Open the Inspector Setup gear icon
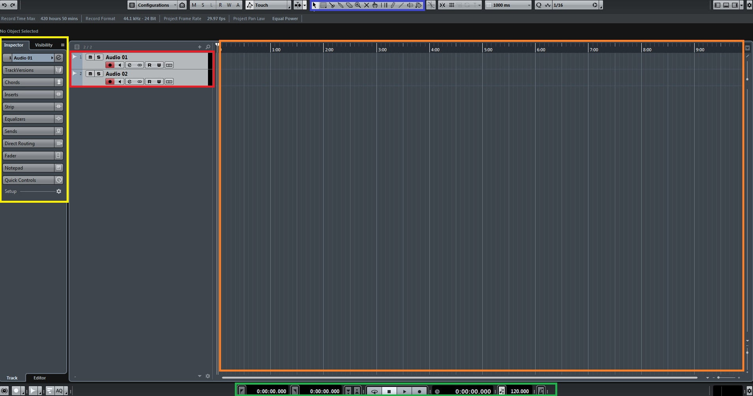 [59, 191]
